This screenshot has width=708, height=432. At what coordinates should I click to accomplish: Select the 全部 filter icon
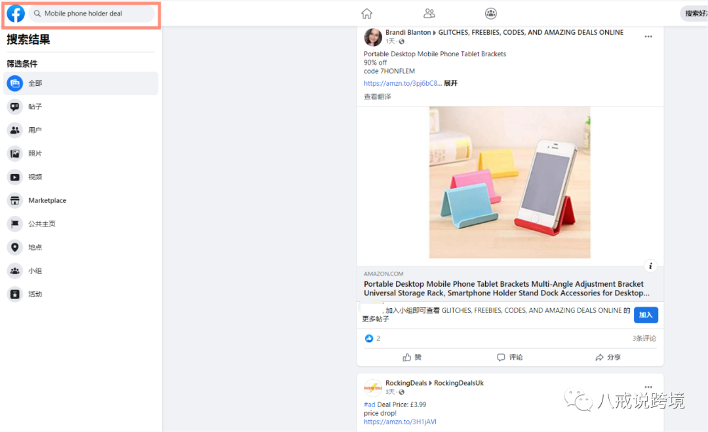coord(15,83)
